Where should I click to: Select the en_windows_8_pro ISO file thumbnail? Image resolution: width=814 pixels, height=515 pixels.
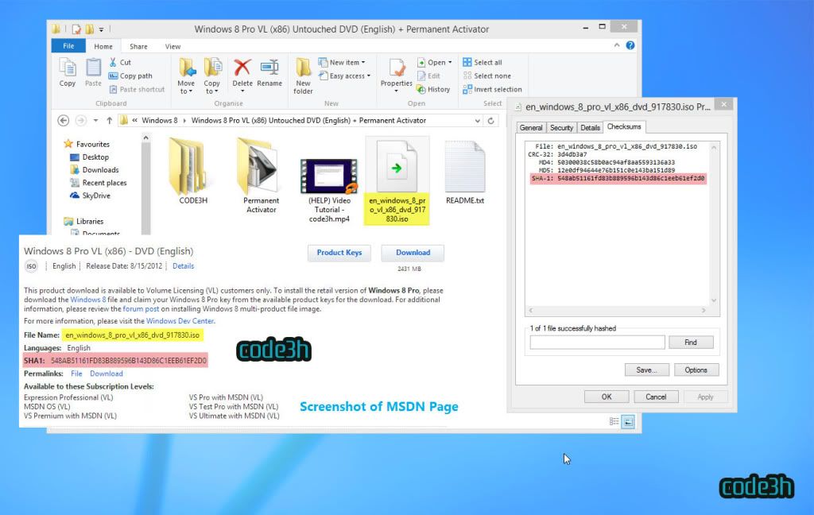click(x=397, y=167)
